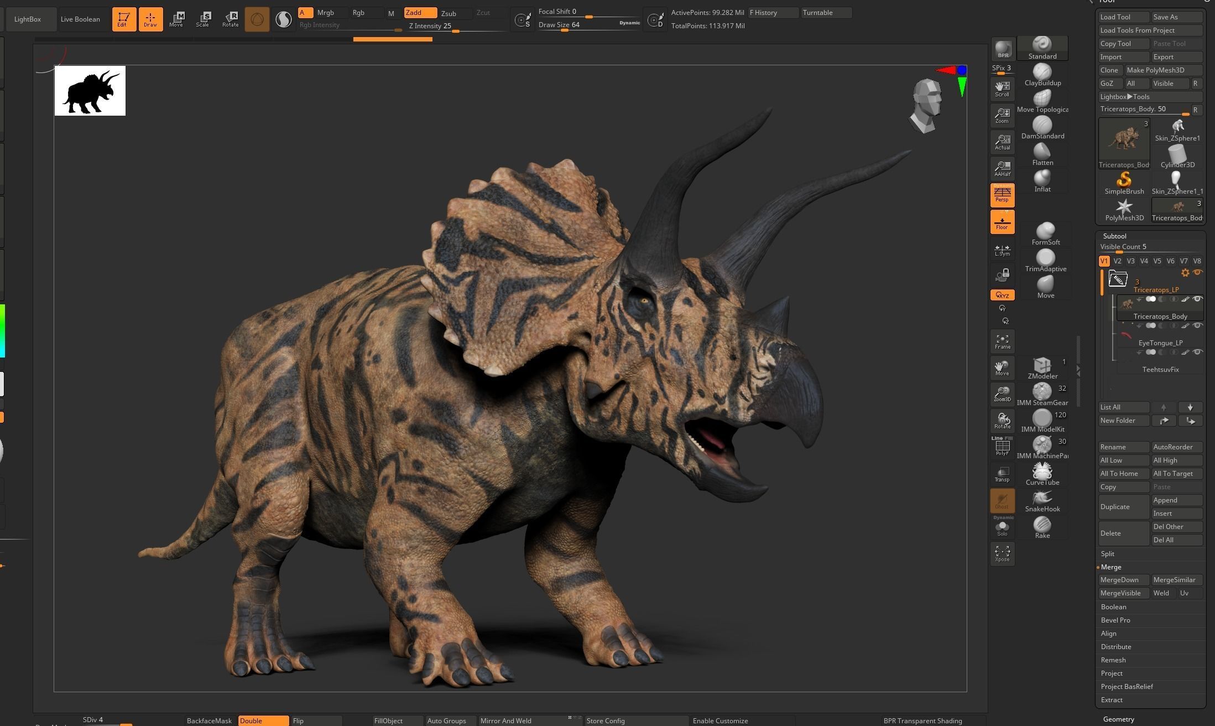Switch to subtool visibility set V5

coord(1157,261)
